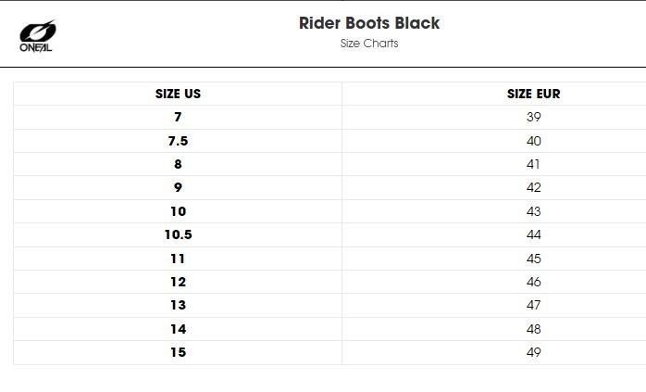Click the Size Charts subtitle

(x=369, y=44)
